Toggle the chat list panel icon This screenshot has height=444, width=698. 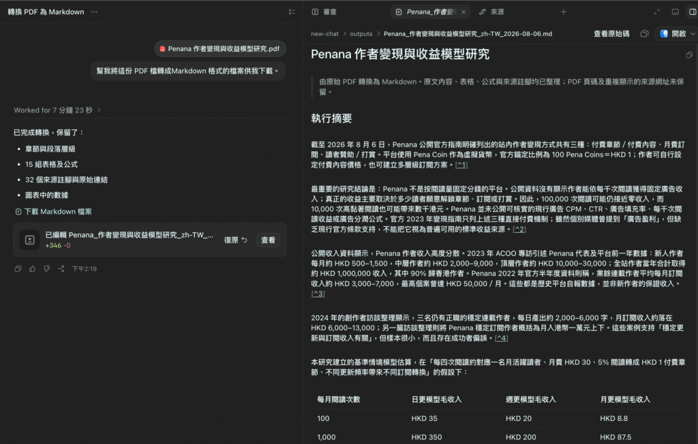click(x=292, y=12)
